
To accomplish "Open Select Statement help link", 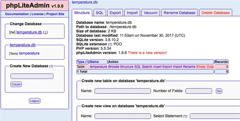I will [x=185, y=116].
